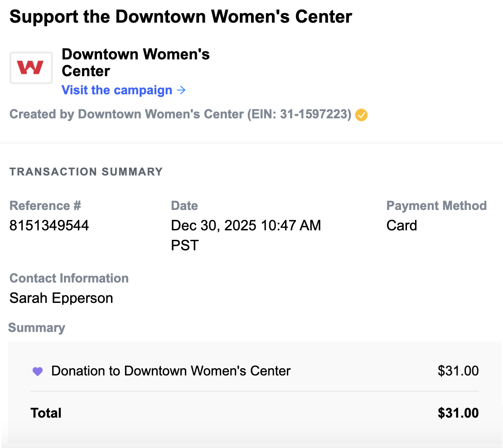Click the purple heart donation icon
Viewport: 503px width, 448px height.
tap(38, 371)
